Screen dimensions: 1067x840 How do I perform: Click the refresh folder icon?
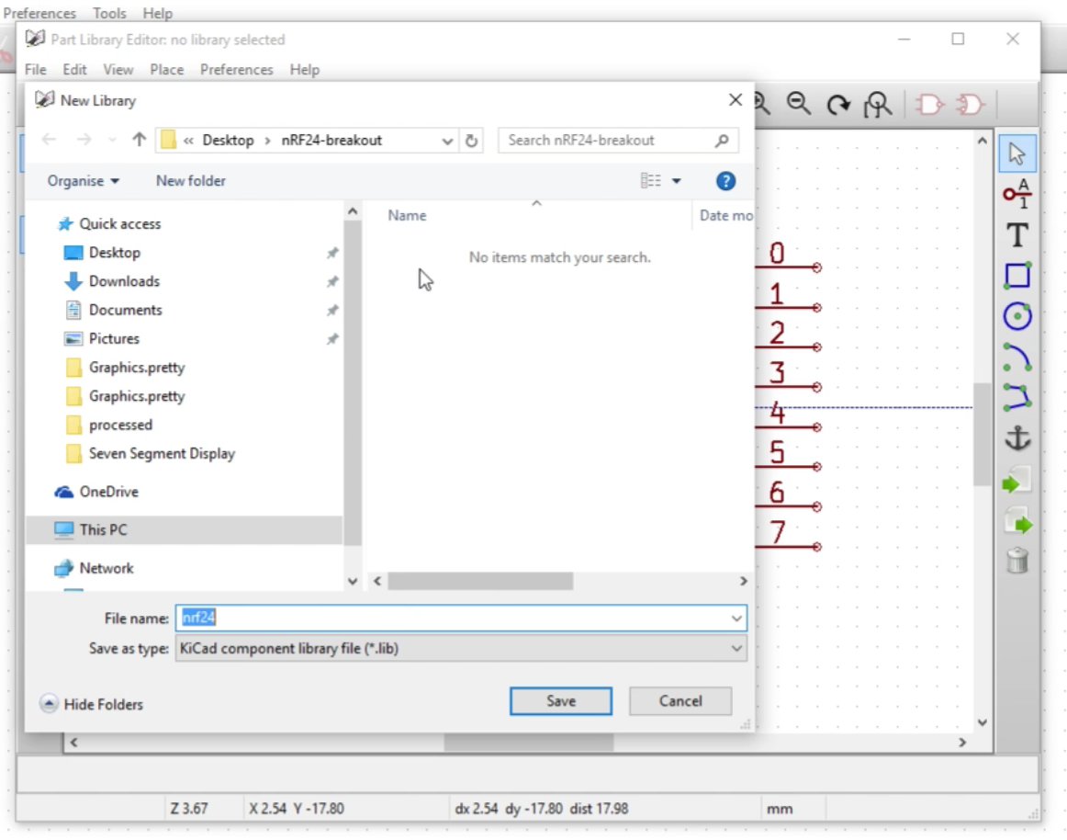(x=471, y=141)
